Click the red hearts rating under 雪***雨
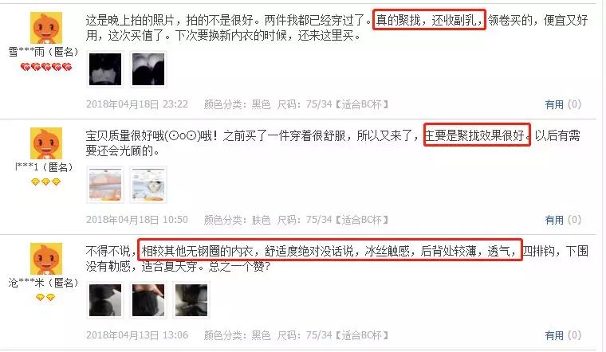606x352 pixels. click(x=46, y=67)
